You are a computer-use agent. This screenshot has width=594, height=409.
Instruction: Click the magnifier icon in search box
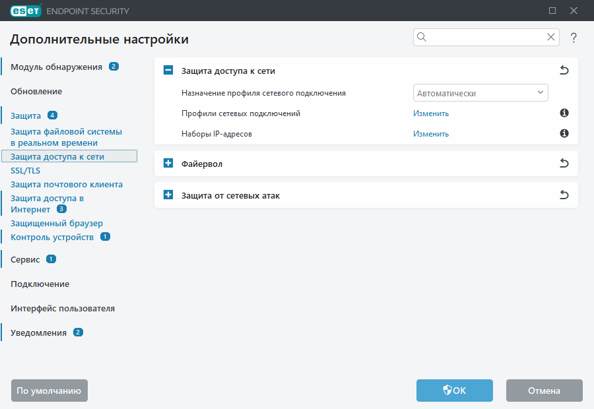tap(422, 37)
